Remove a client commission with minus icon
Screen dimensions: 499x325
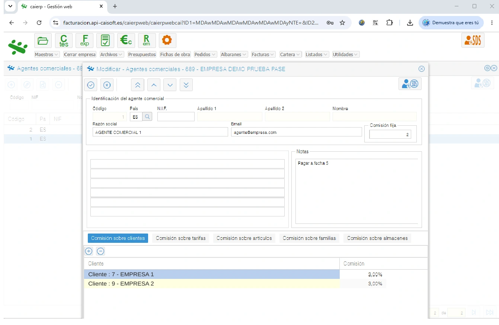point(100,251)
